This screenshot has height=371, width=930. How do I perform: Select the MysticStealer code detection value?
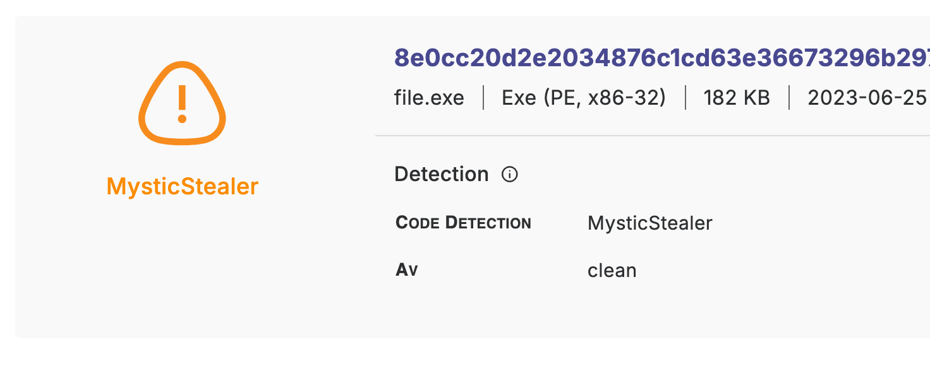649,223
